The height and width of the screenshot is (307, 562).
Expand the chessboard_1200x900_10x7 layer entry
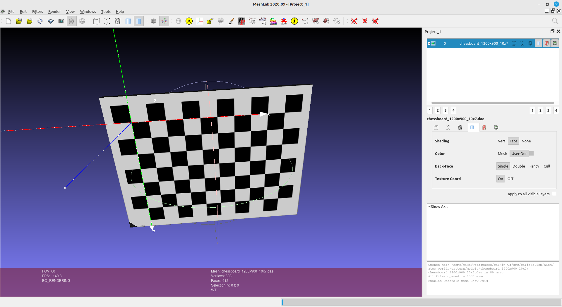(429, 43)
